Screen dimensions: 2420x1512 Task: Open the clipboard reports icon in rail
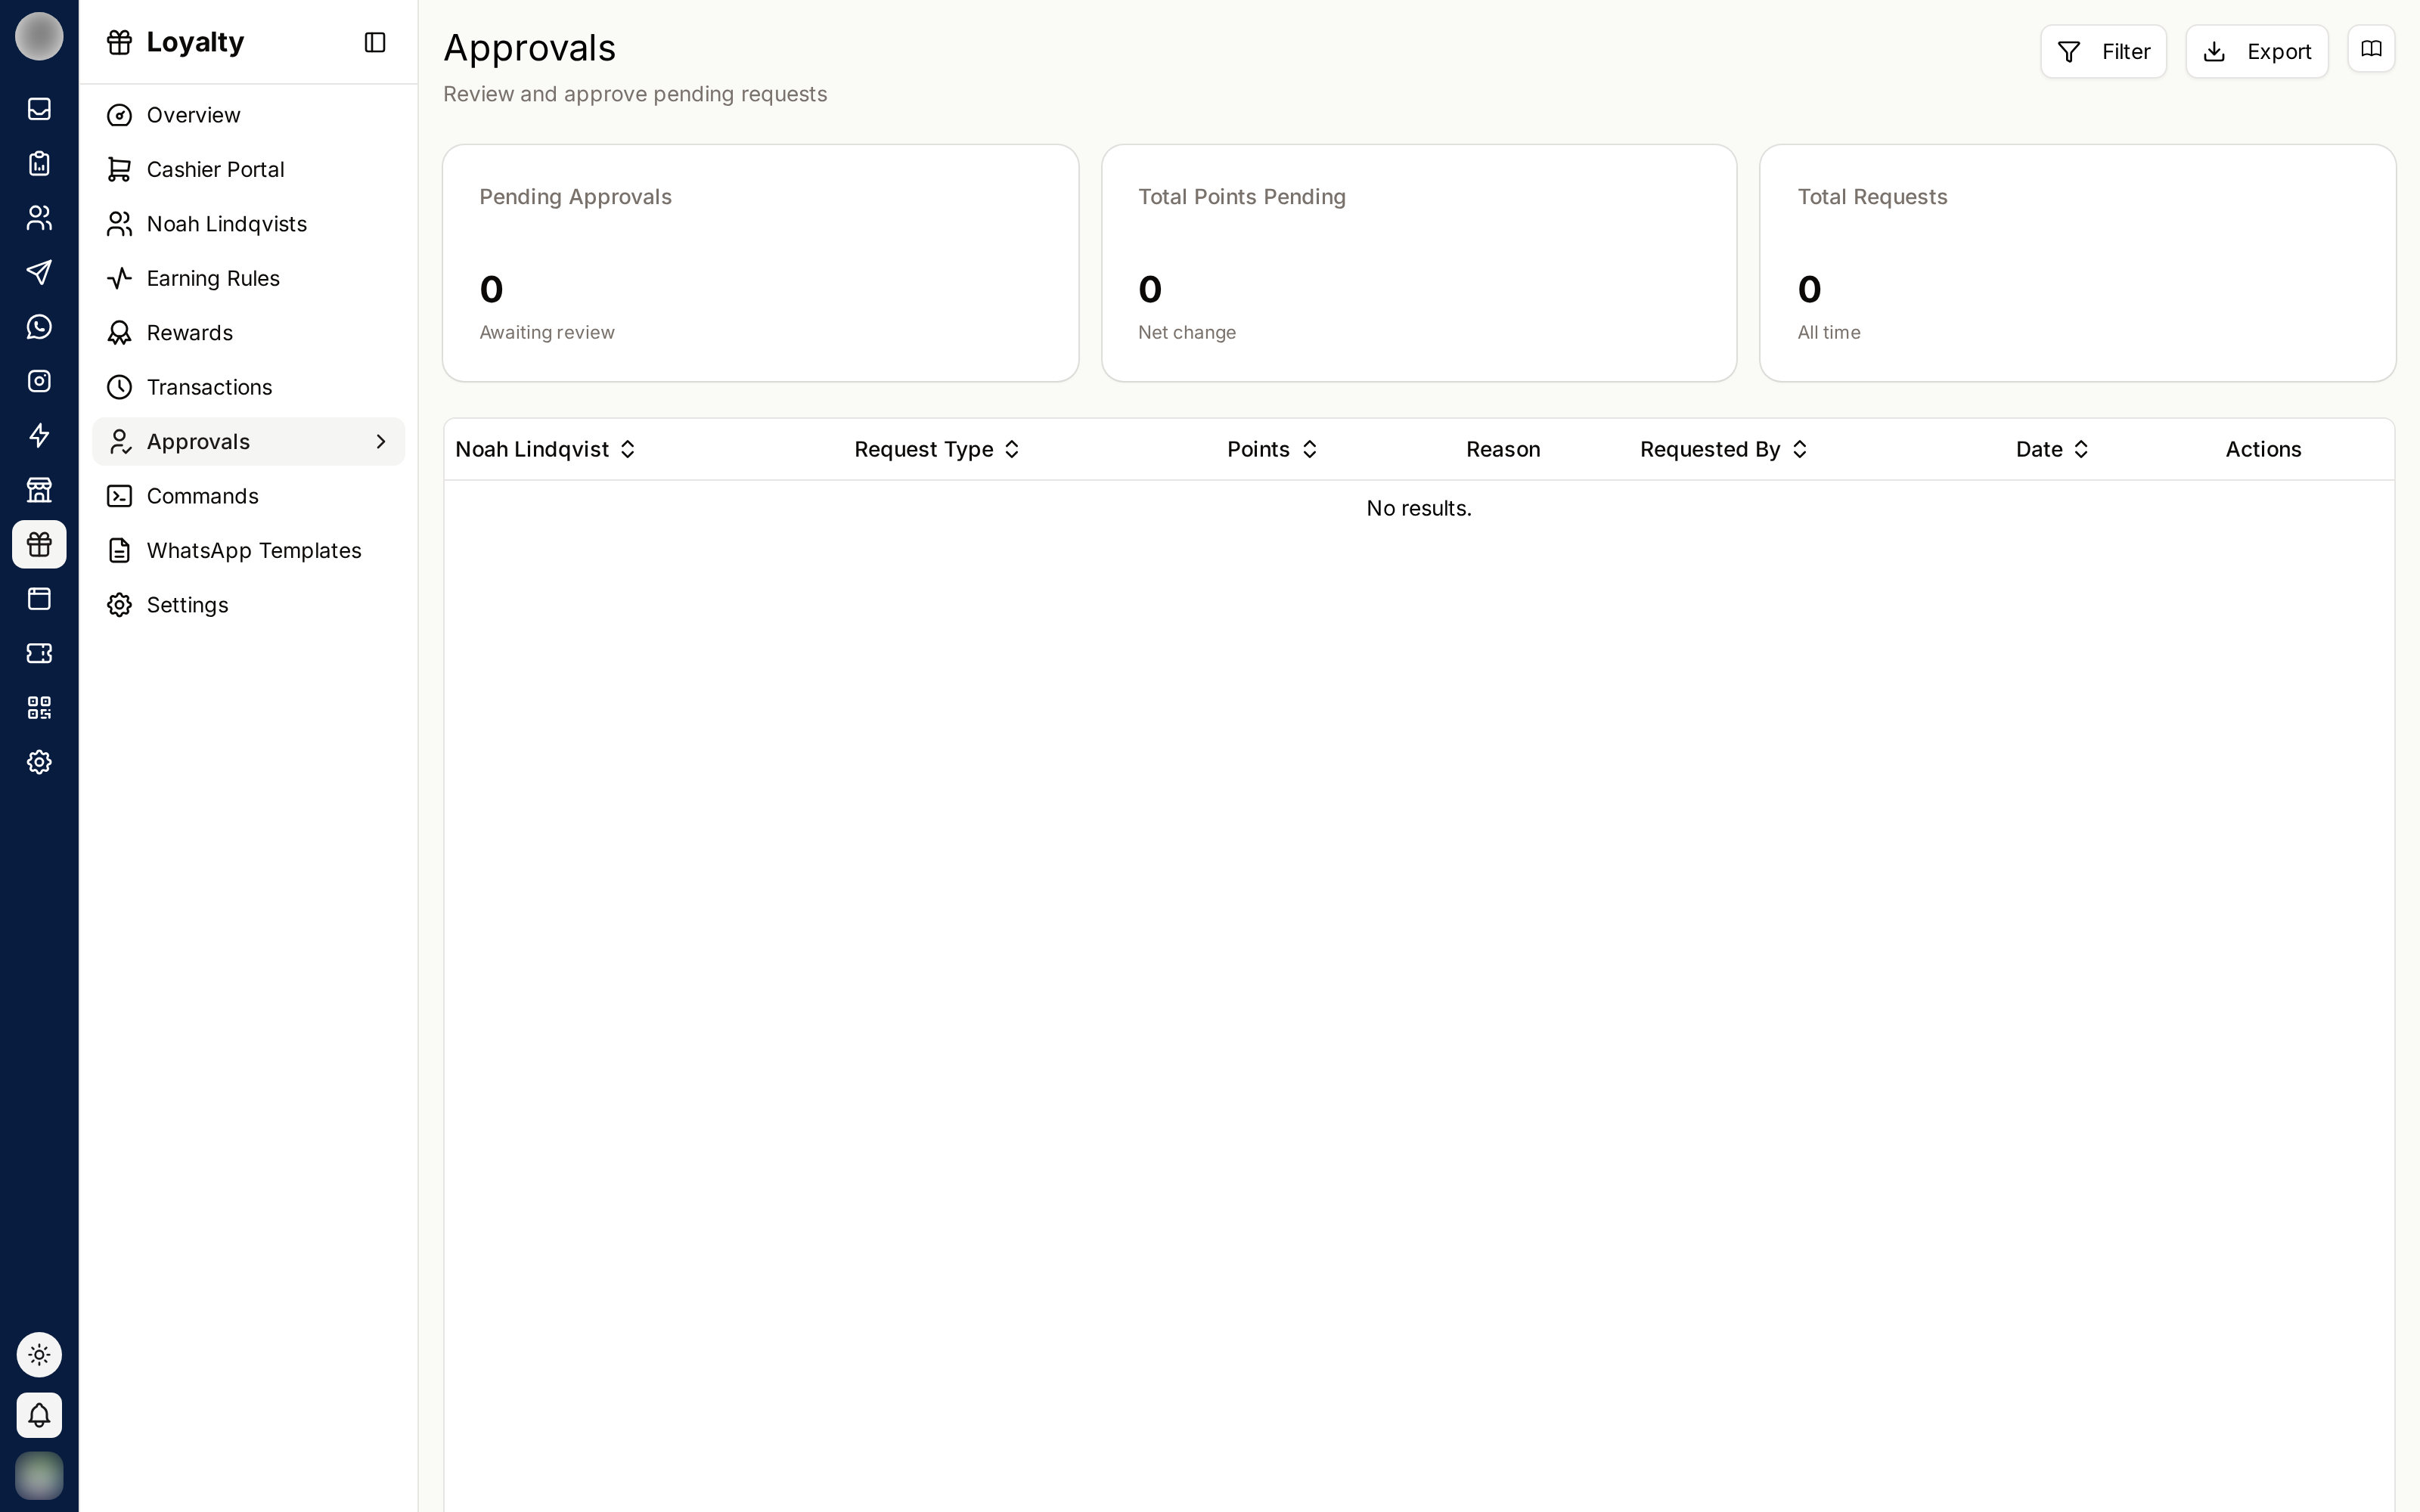[x=39, y=163]
